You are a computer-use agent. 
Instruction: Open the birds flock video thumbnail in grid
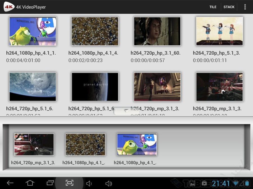click(95, 31)
